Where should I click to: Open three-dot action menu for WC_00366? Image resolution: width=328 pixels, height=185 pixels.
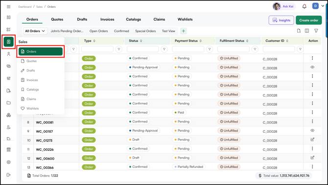(312, 166)
